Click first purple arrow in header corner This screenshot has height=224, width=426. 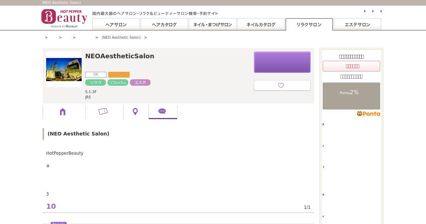[365, 11]
